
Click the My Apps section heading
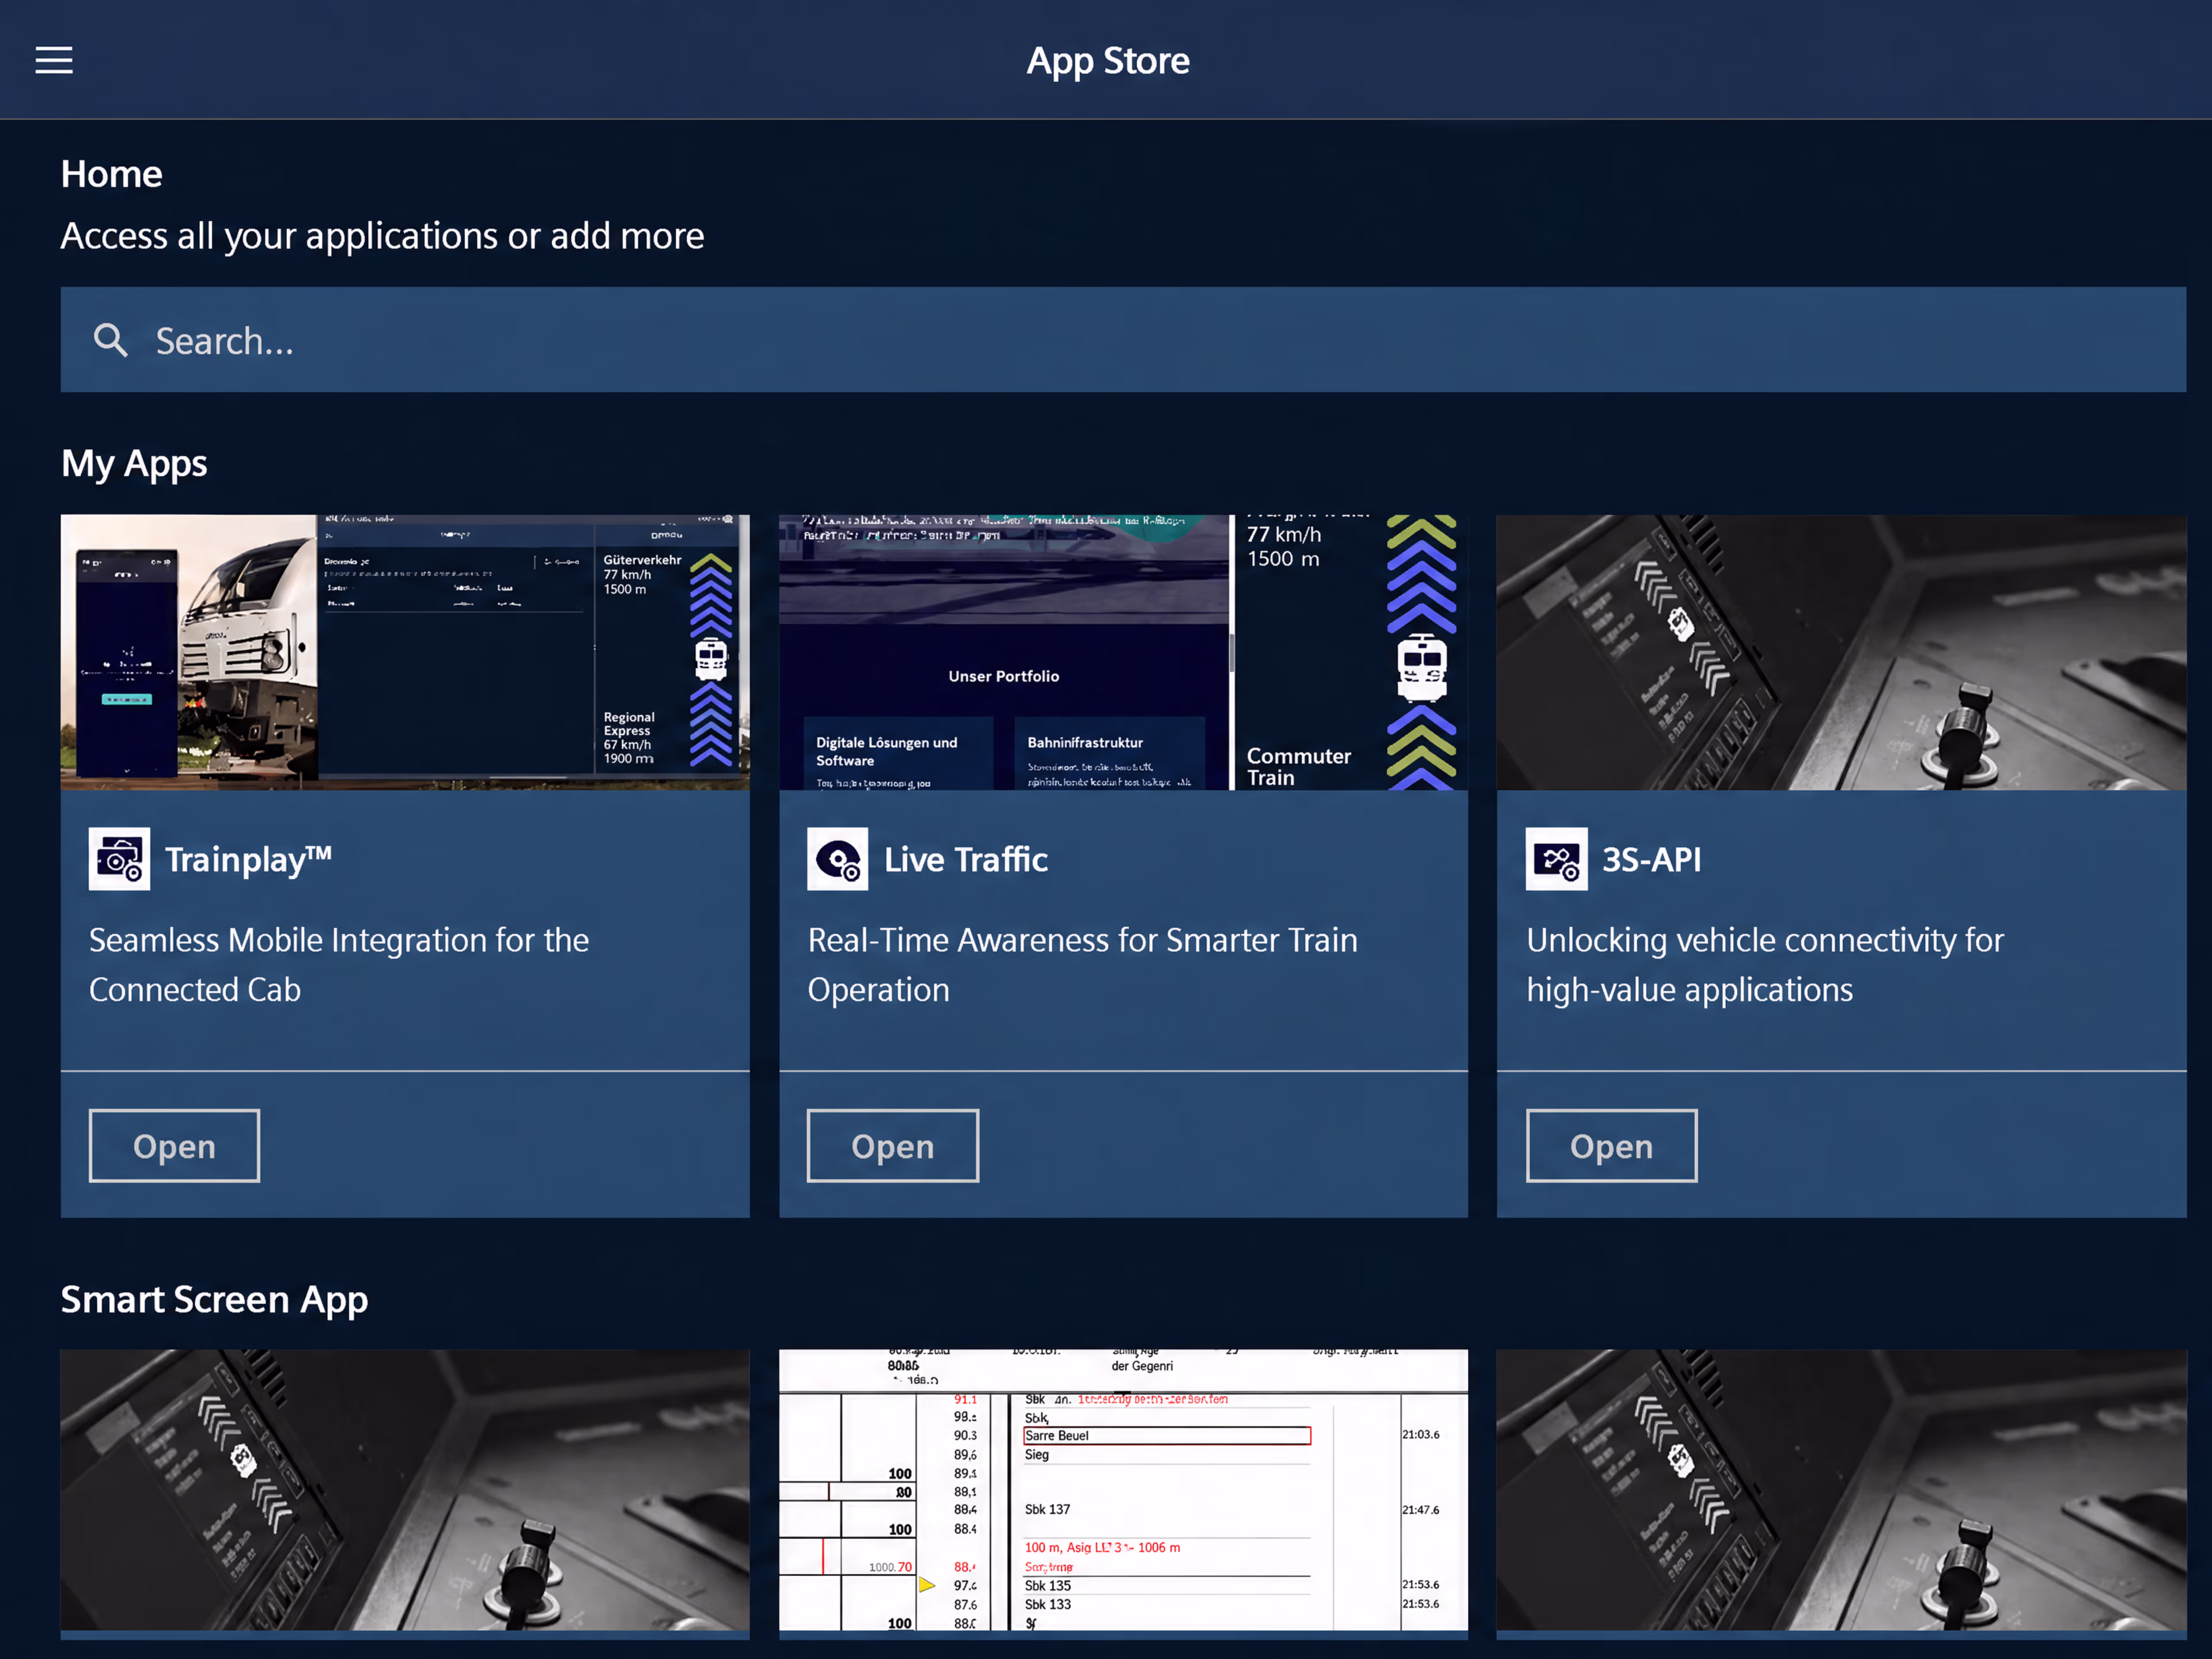(x=134, y=465)
